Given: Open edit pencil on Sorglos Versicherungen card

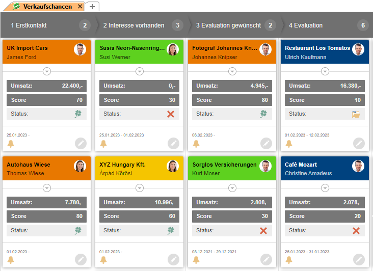Looking at the screenshot, I should pyautogui.click(x=266, y=259).
